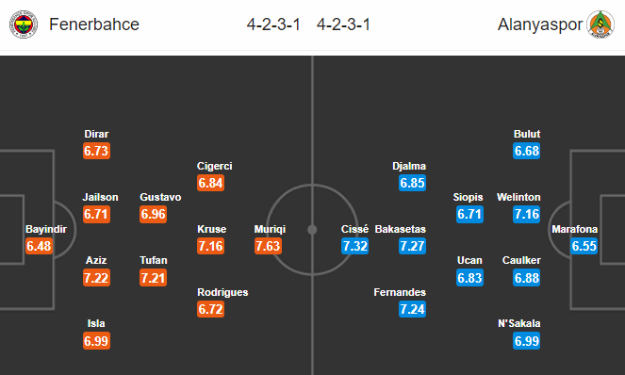Image resolution: width=625 pixels, height=375 pixels.
Task: Click the player name Rodrigues
Action: [x=222, y=292]
